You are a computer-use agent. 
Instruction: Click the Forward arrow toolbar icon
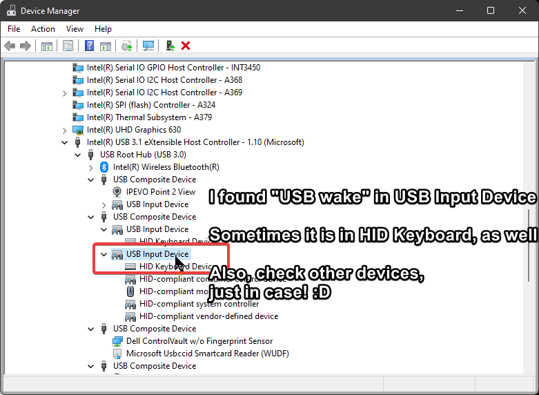[x=26, y=46]
